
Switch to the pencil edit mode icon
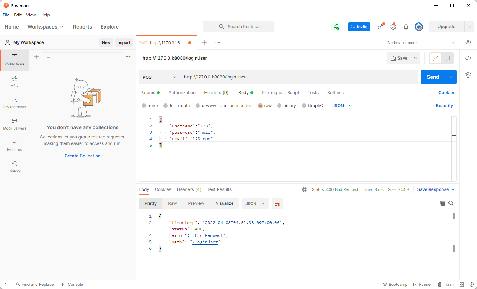click(435, 58)
